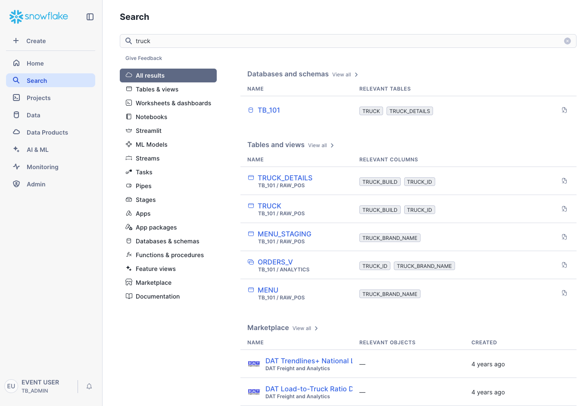Select the Projects icon in the sidebar
This screenshot has width=586, height=406.
point(16,98)
